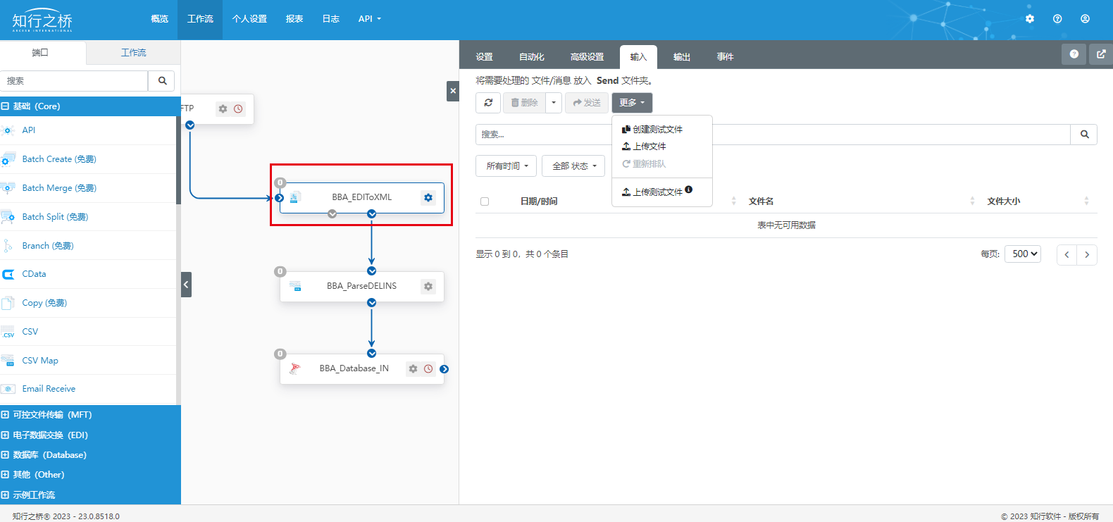This screenshot has width=1113, height=522.
Task: Open gear settings on BBA_ParseDELINS connector
Action: click(428, 287)
